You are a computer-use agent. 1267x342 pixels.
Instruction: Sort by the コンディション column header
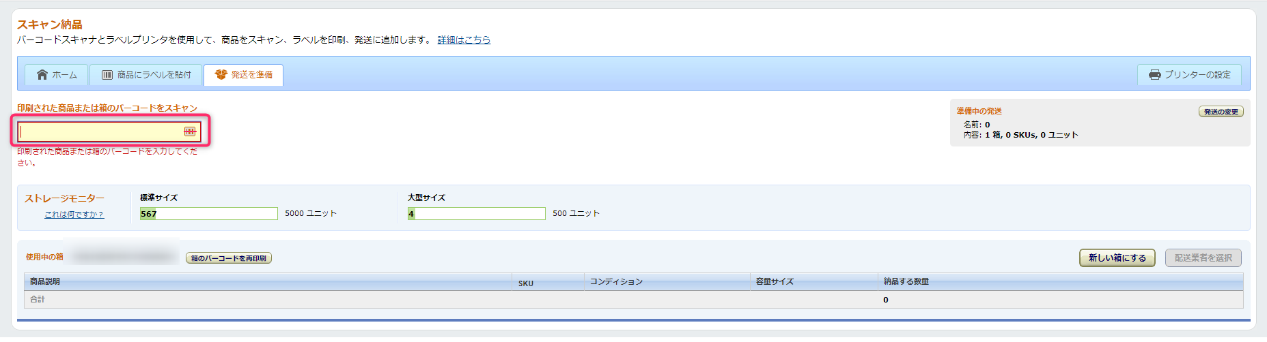click(x=616, y=282)
